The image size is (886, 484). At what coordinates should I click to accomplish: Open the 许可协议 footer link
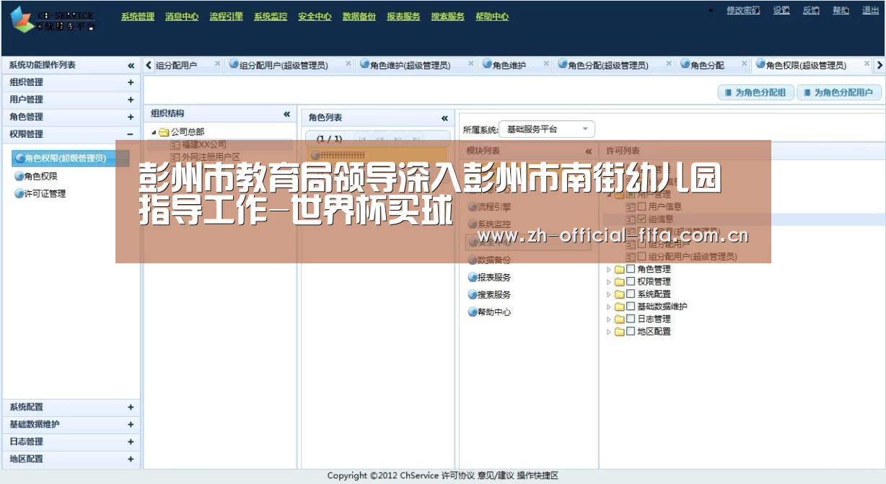[457, 475]
